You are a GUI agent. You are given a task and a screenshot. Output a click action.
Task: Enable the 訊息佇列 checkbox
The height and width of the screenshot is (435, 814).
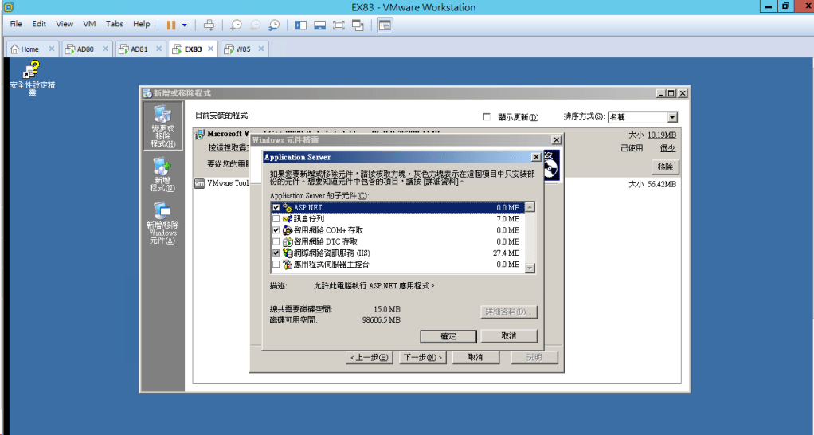[x=276, y=218]
